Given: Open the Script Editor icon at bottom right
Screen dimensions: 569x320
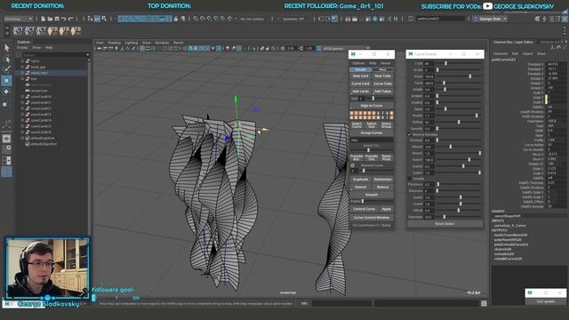Looking at the screenshot, I should tap(484, 303).
